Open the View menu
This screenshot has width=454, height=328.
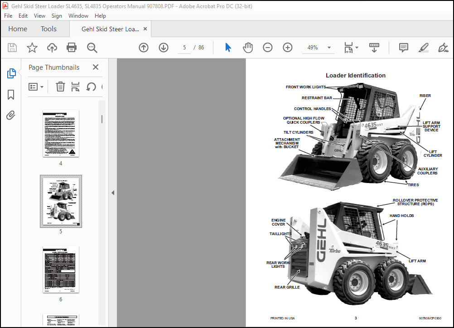tap(39, 16)
